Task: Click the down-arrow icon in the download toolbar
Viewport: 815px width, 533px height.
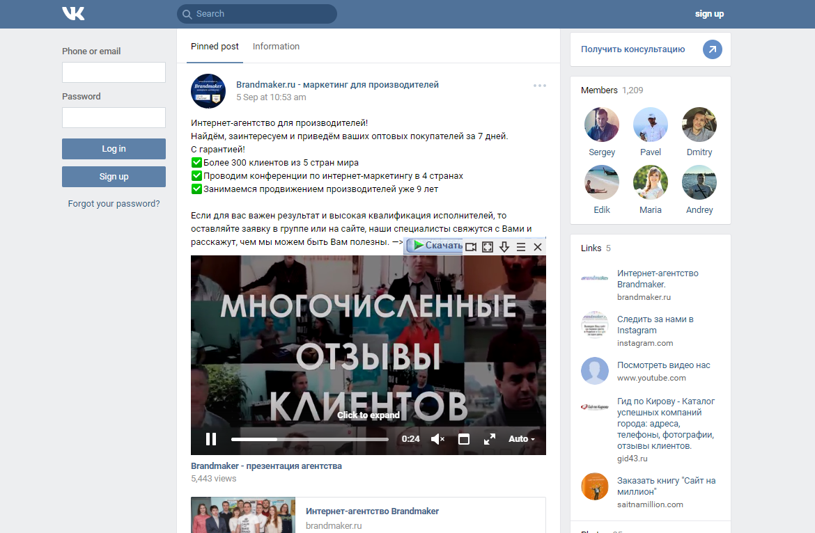Action: pos(504,247)
